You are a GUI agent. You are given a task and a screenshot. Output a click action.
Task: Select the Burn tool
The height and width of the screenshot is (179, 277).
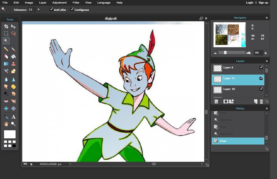pos(13,94)
